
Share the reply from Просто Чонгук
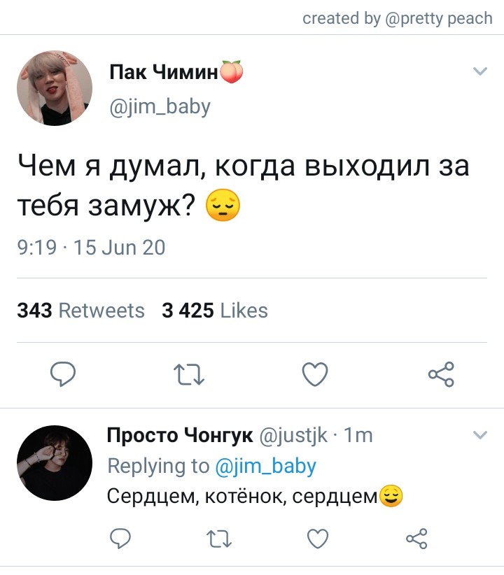click(x=416, y=539)
